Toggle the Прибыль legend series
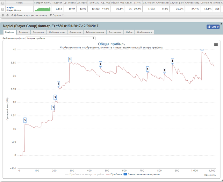Image resolution: width=223 pixels, height=182 pixels. coord(114,174)
